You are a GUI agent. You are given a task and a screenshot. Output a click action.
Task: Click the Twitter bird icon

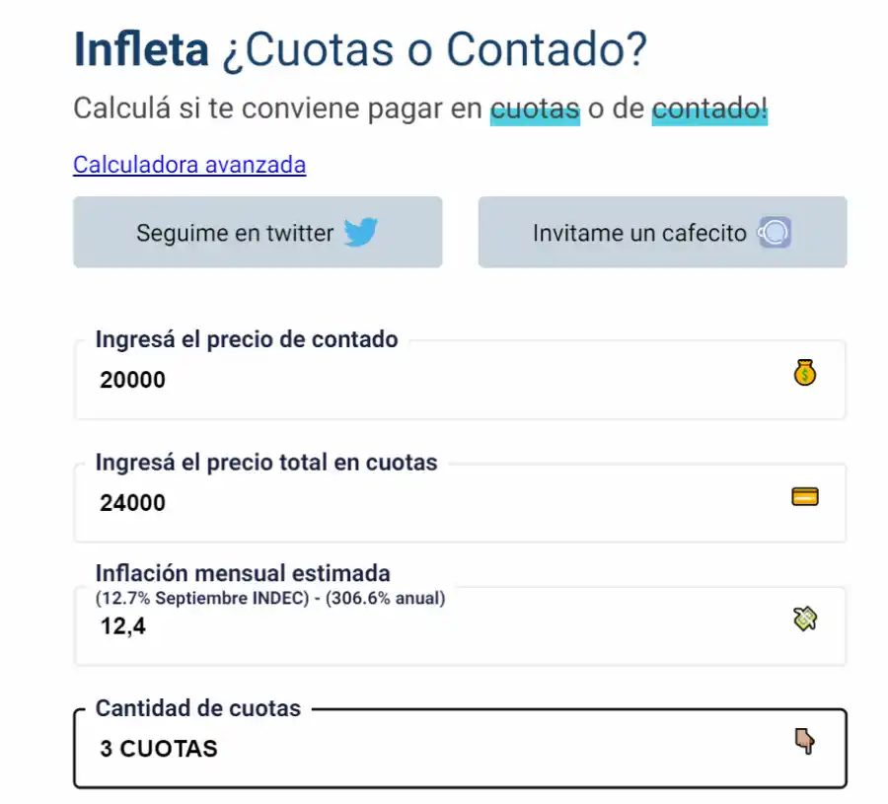click(x=362, y=233)
